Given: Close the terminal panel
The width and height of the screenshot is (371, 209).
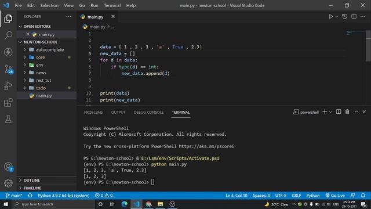Looking at the screenshot, I should [x=364, y=112].
